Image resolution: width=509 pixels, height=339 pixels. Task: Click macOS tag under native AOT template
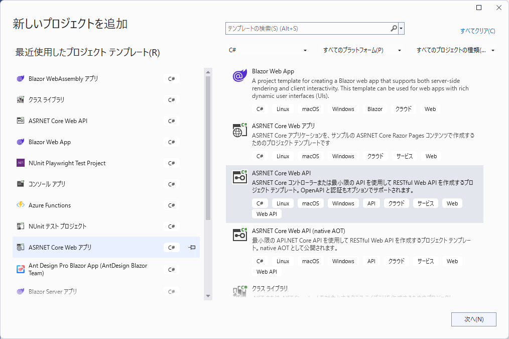point(311,261)
